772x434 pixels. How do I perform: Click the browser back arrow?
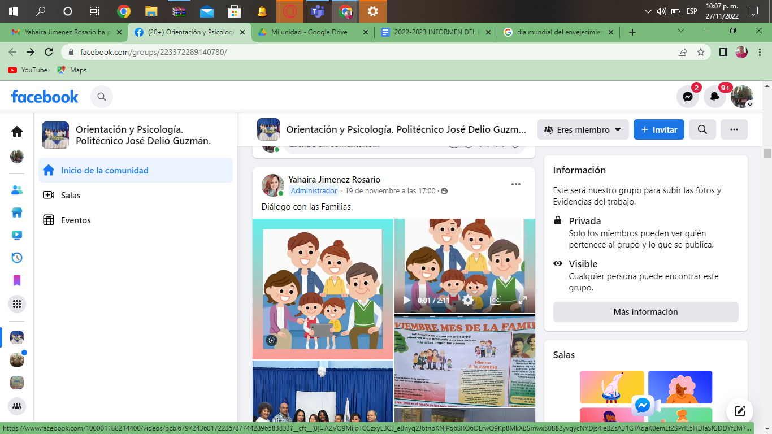pos(12,52)
